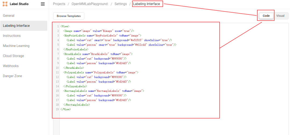The height and width of the screenshot is (135, 290).
Task: Go to Projects breadcrumb
Action: tap(59, 4)
